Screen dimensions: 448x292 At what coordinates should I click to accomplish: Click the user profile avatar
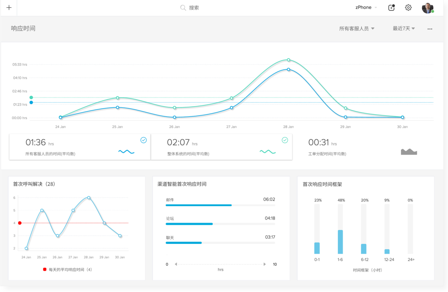click(427, 8)
